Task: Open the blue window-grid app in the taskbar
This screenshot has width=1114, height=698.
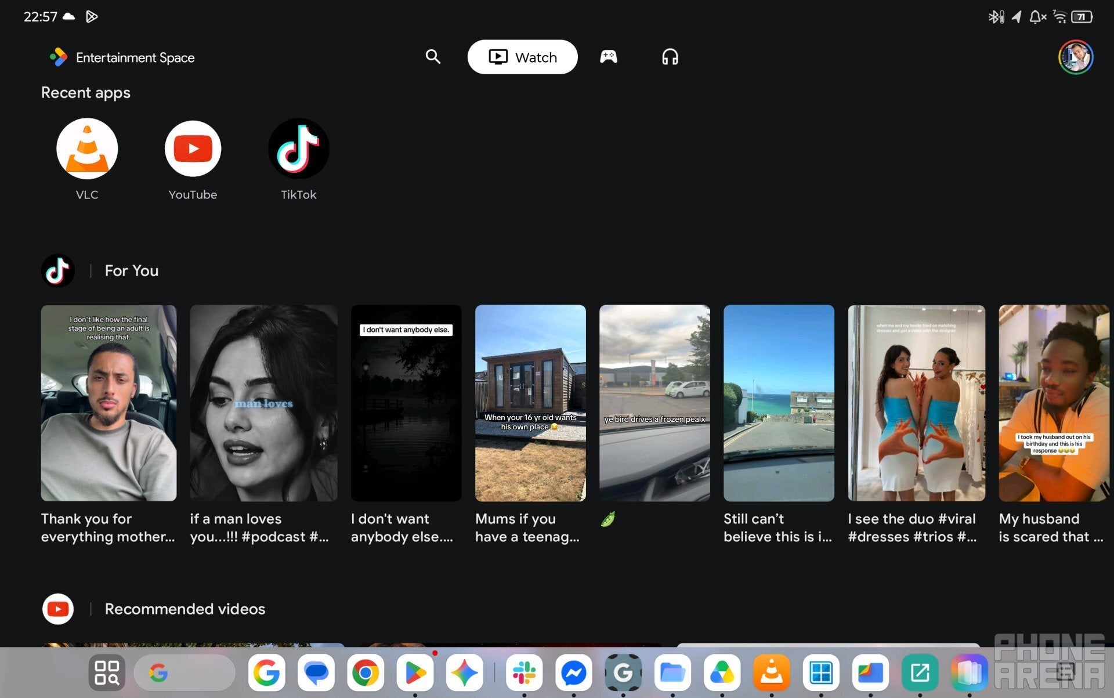Action: tap(820, 672)
